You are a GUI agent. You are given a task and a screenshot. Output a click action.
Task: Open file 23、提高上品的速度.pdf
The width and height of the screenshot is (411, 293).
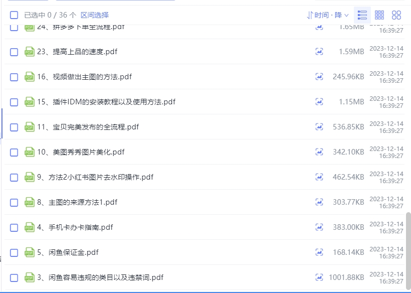point(77,52)
